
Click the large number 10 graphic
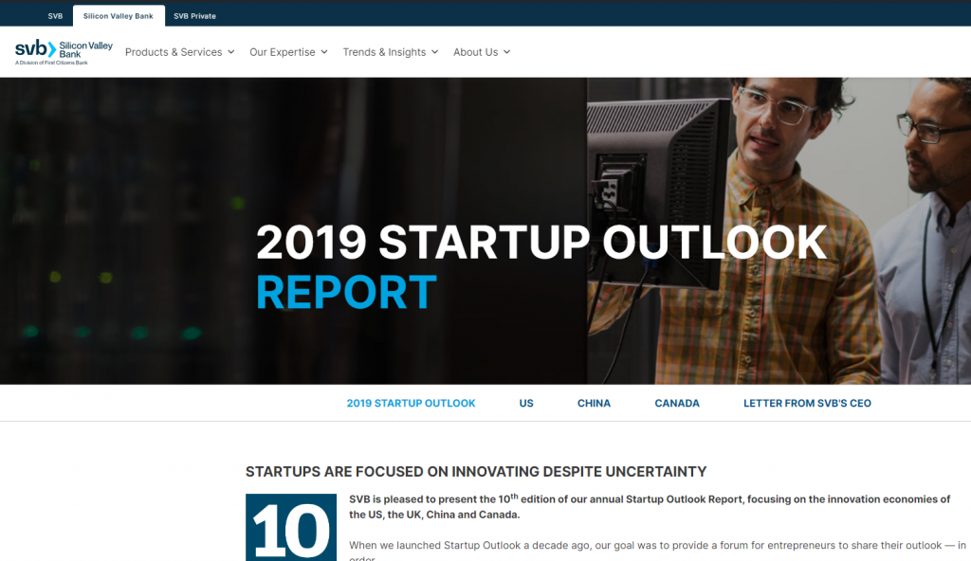(x=290, y=529)
